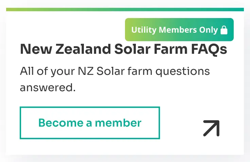This screenshot has width=250, height=162.
Task: Open the FAQ via the diagonal arrow
Action: 211,128
